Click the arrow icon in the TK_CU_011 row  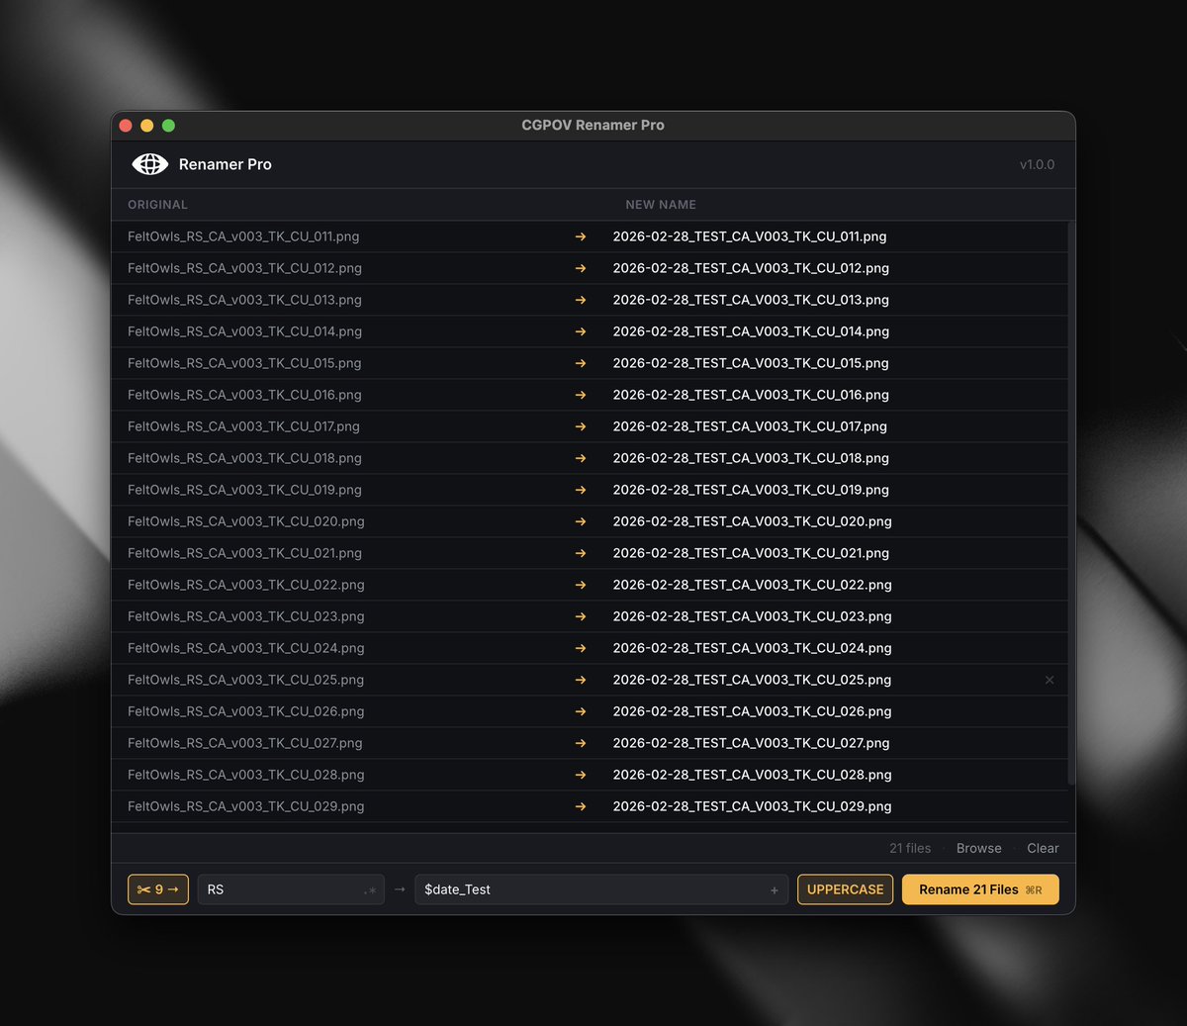[x=581, y=236]
